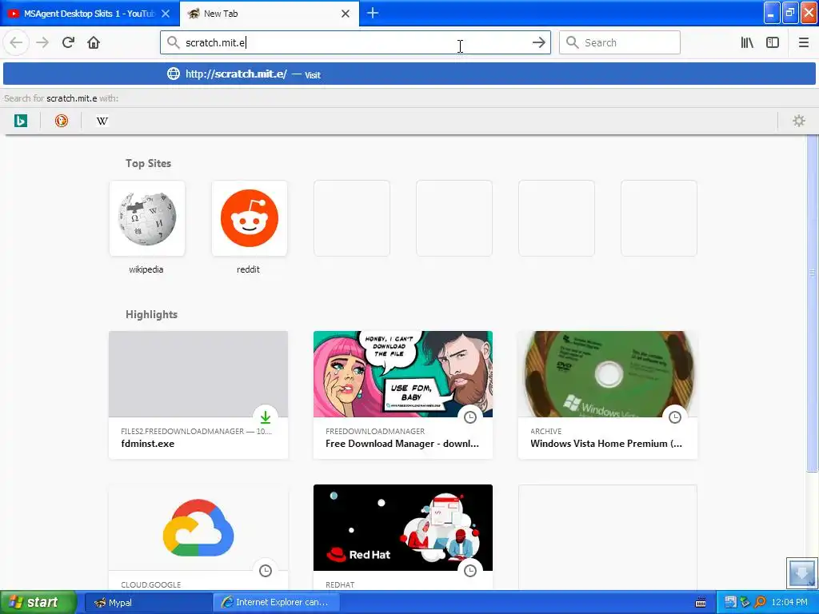Open the Windows start button
The image size is (819, 614).
point(38,603)
